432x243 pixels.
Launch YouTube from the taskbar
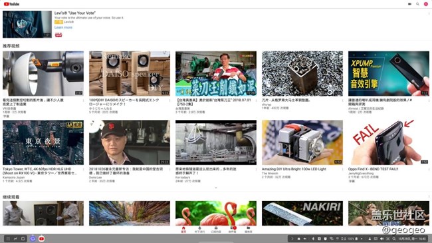[x=42, y=238]
